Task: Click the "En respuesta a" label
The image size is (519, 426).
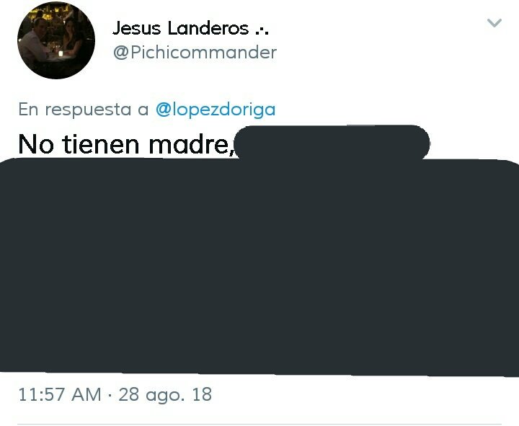Action: (x=84, y=110)
